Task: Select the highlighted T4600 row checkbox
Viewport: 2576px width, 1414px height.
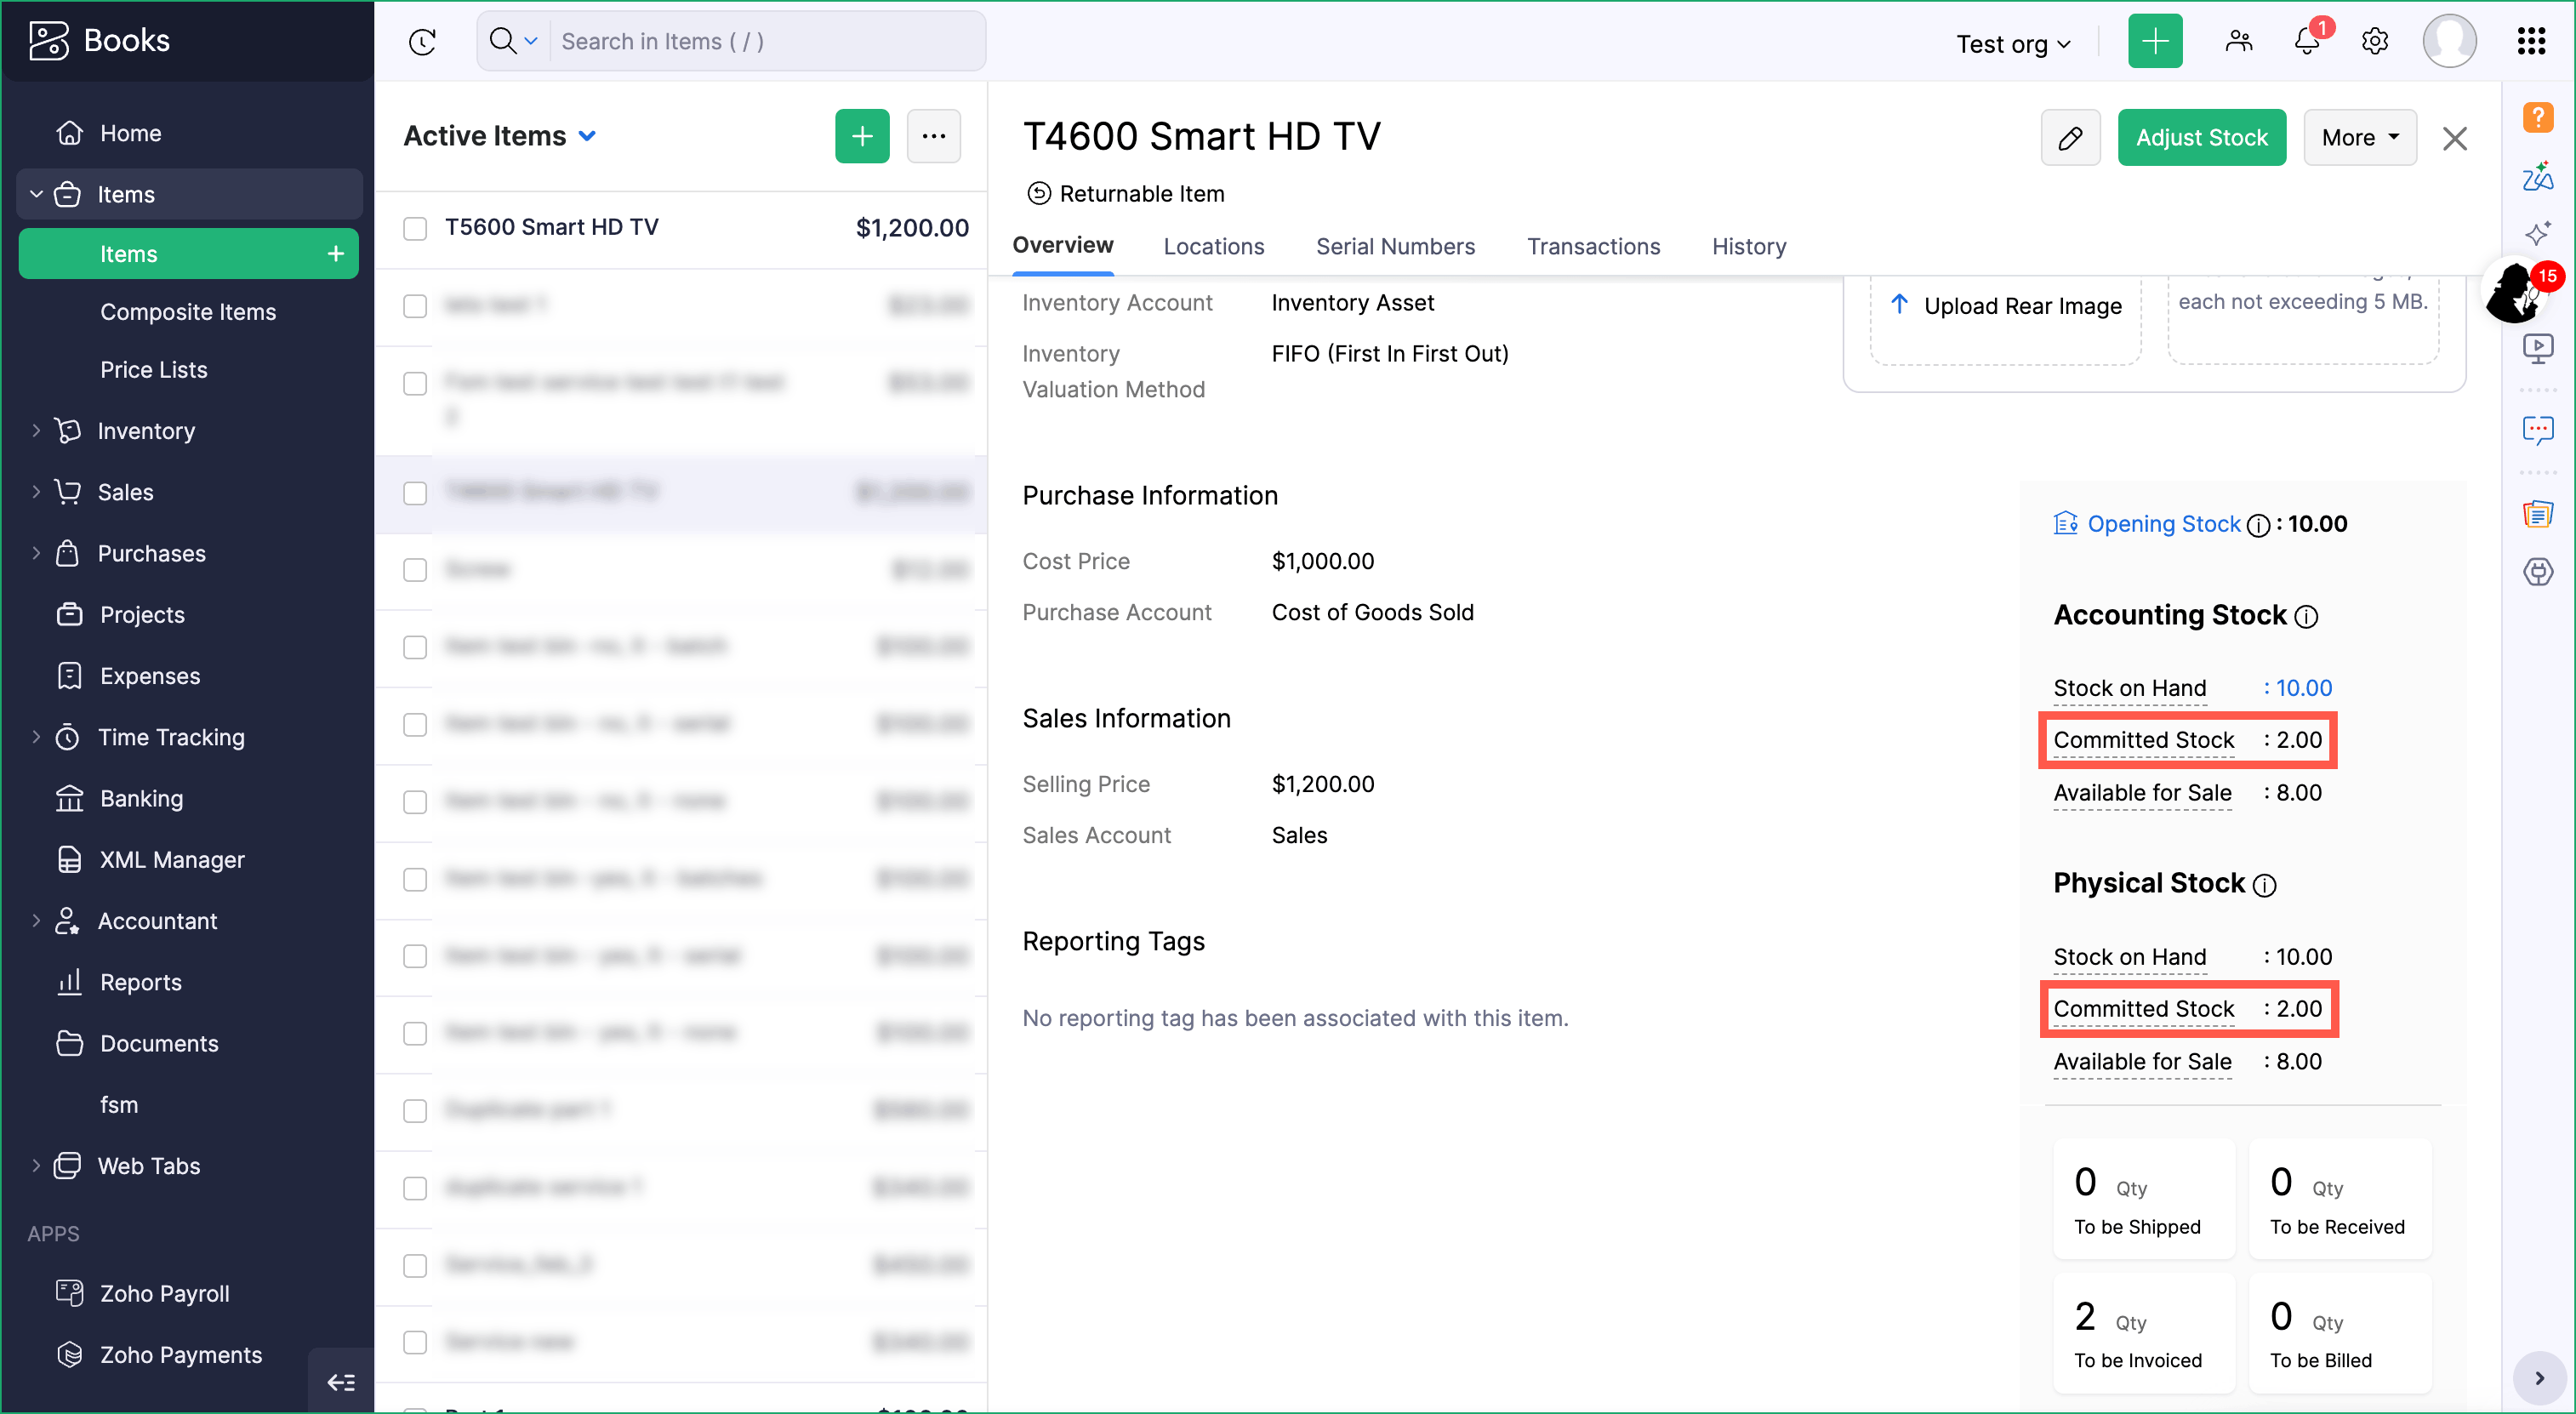Action: pos(415,493)
